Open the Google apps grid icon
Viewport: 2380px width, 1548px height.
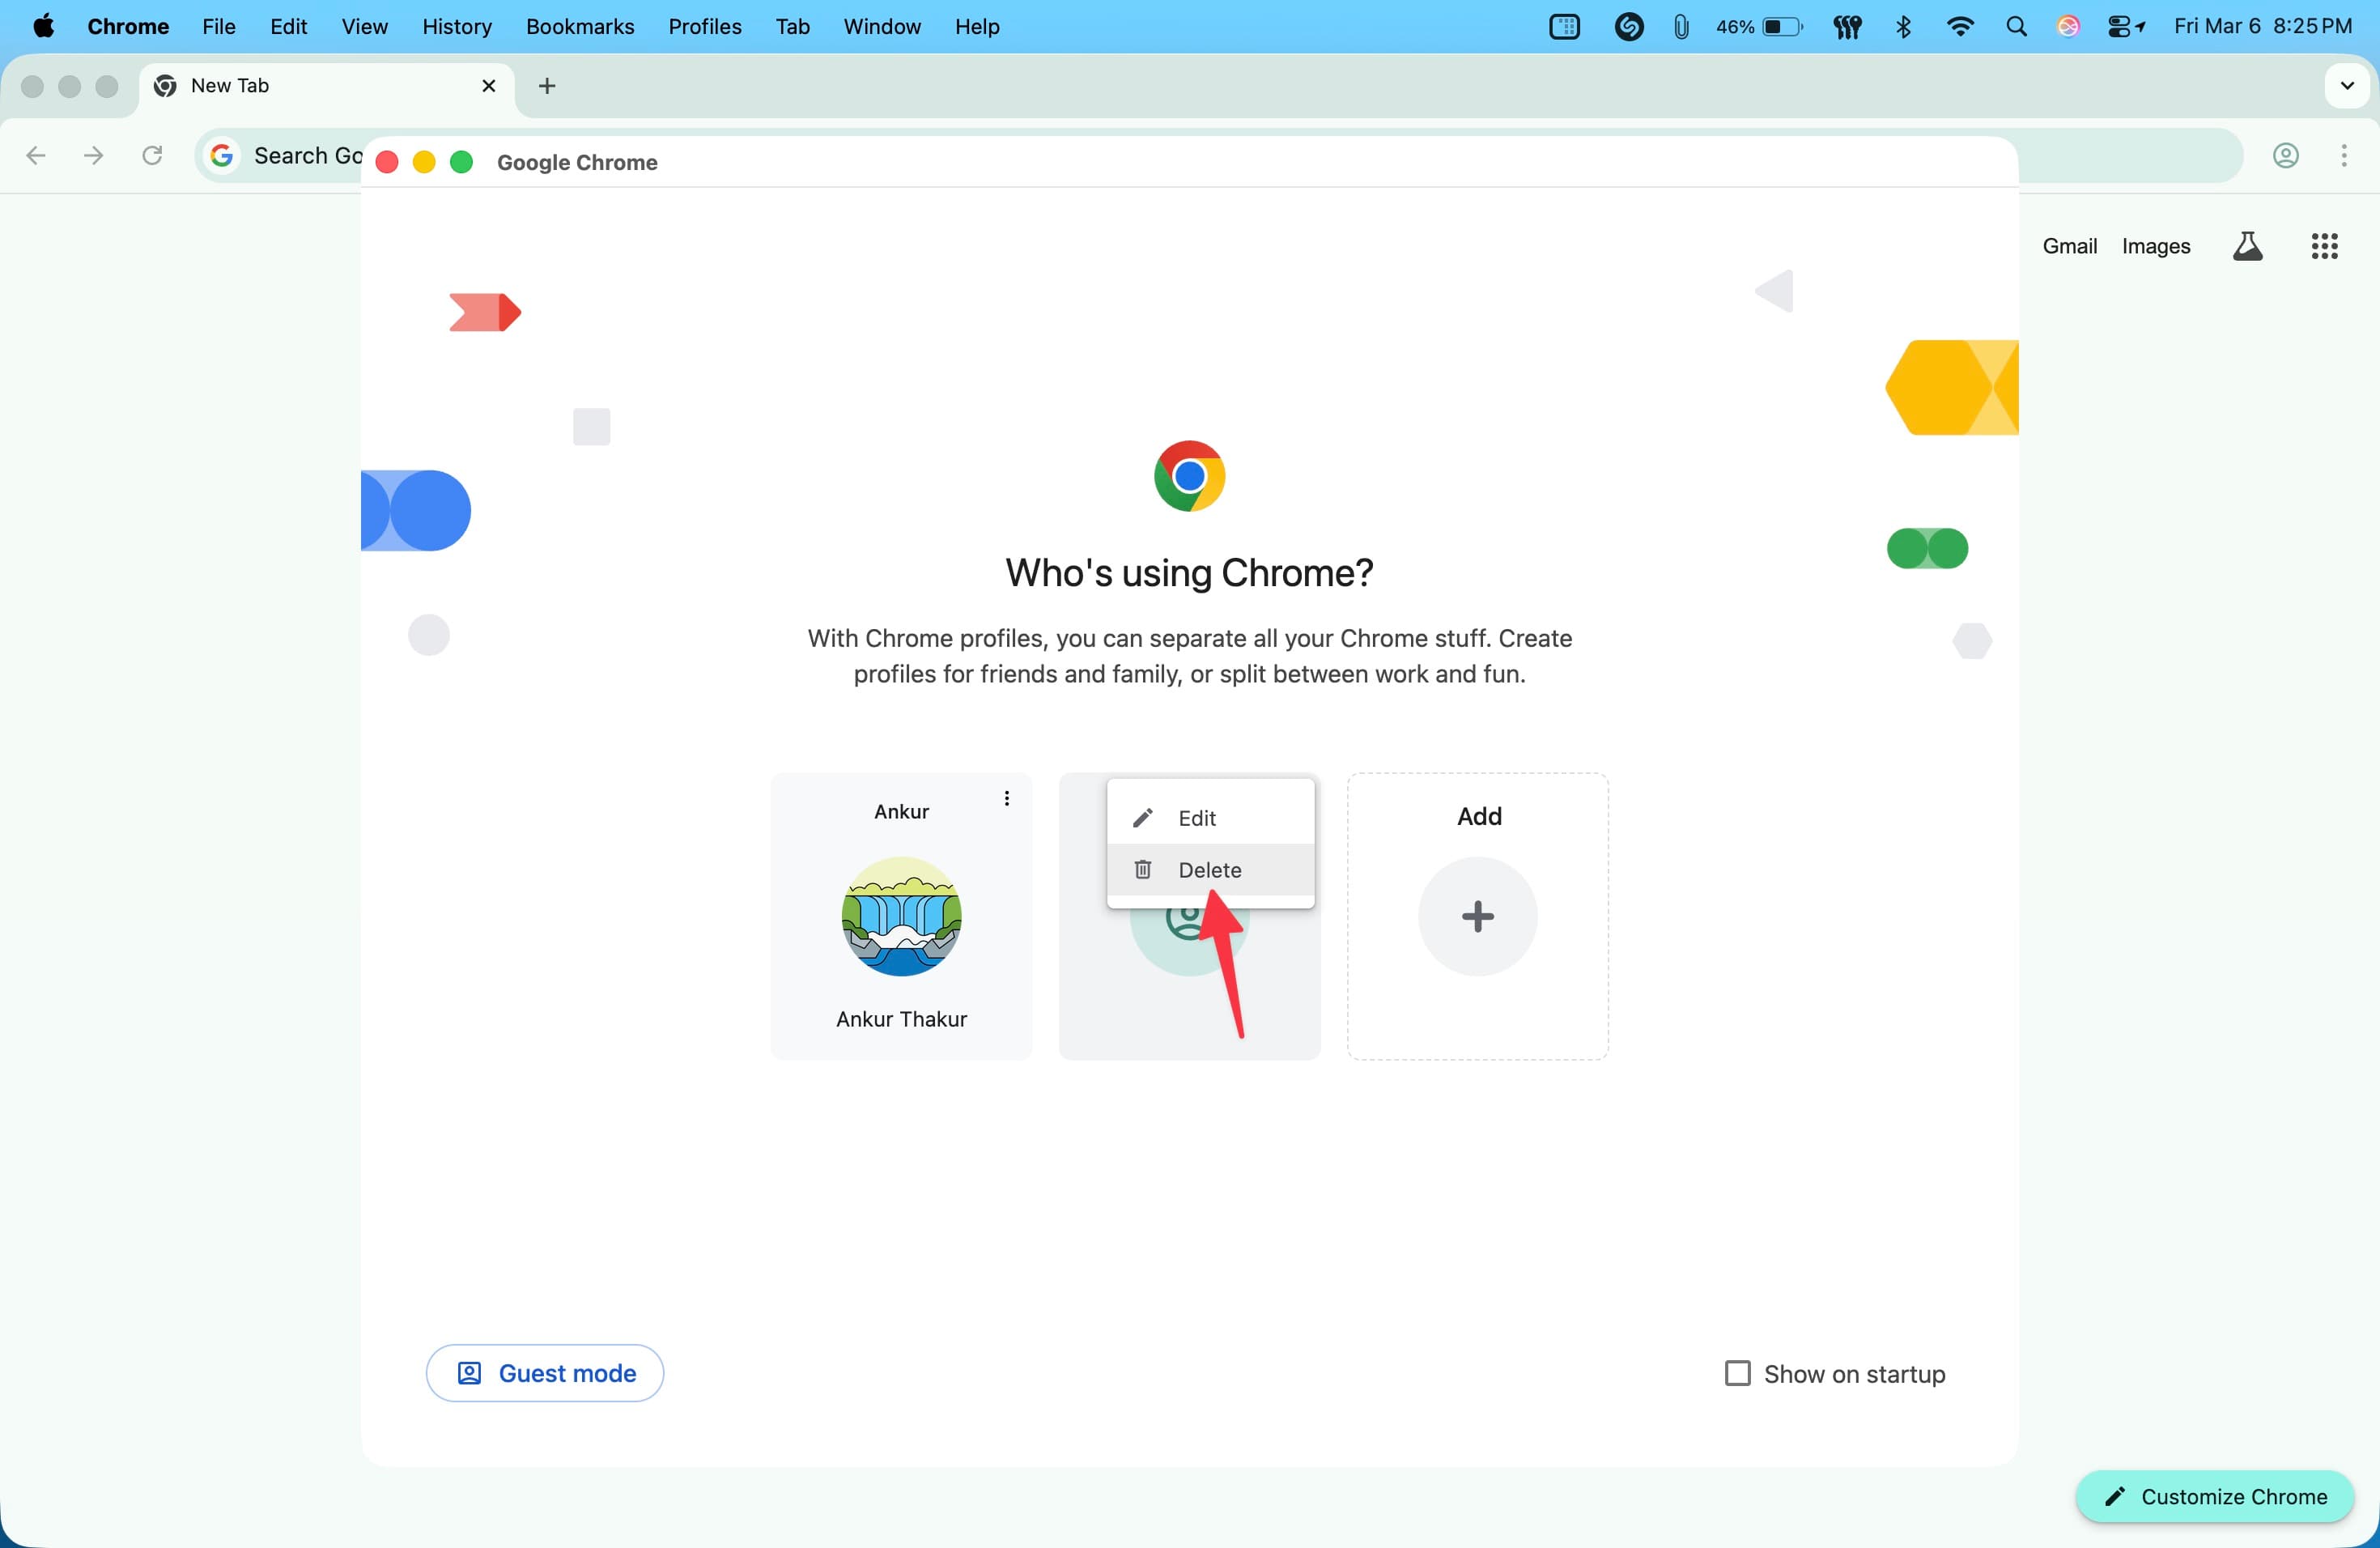pyautogui.click(x=2324, y=246)
